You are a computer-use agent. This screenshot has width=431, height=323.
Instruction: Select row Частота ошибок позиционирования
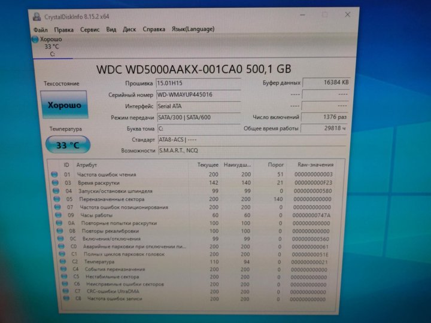coord(195,207)
